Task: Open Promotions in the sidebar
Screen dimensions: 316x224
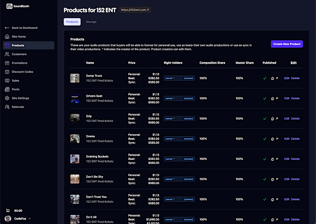Action: 28,63
